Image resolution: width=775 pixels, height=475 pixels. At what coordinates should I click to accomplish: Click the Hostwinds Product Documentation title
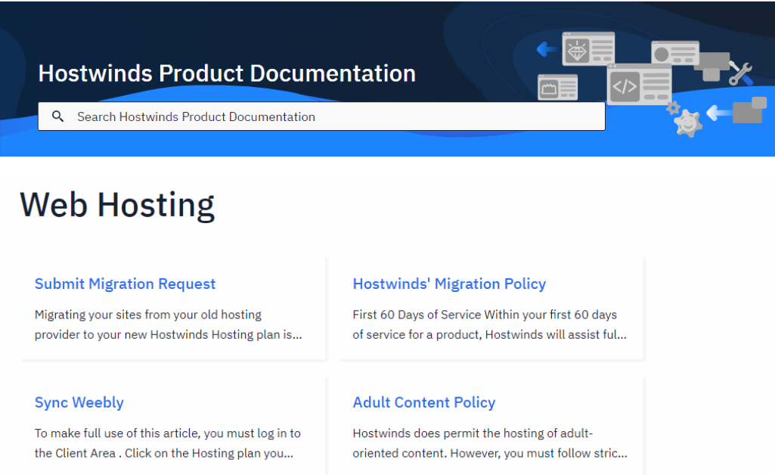[227, 73]
